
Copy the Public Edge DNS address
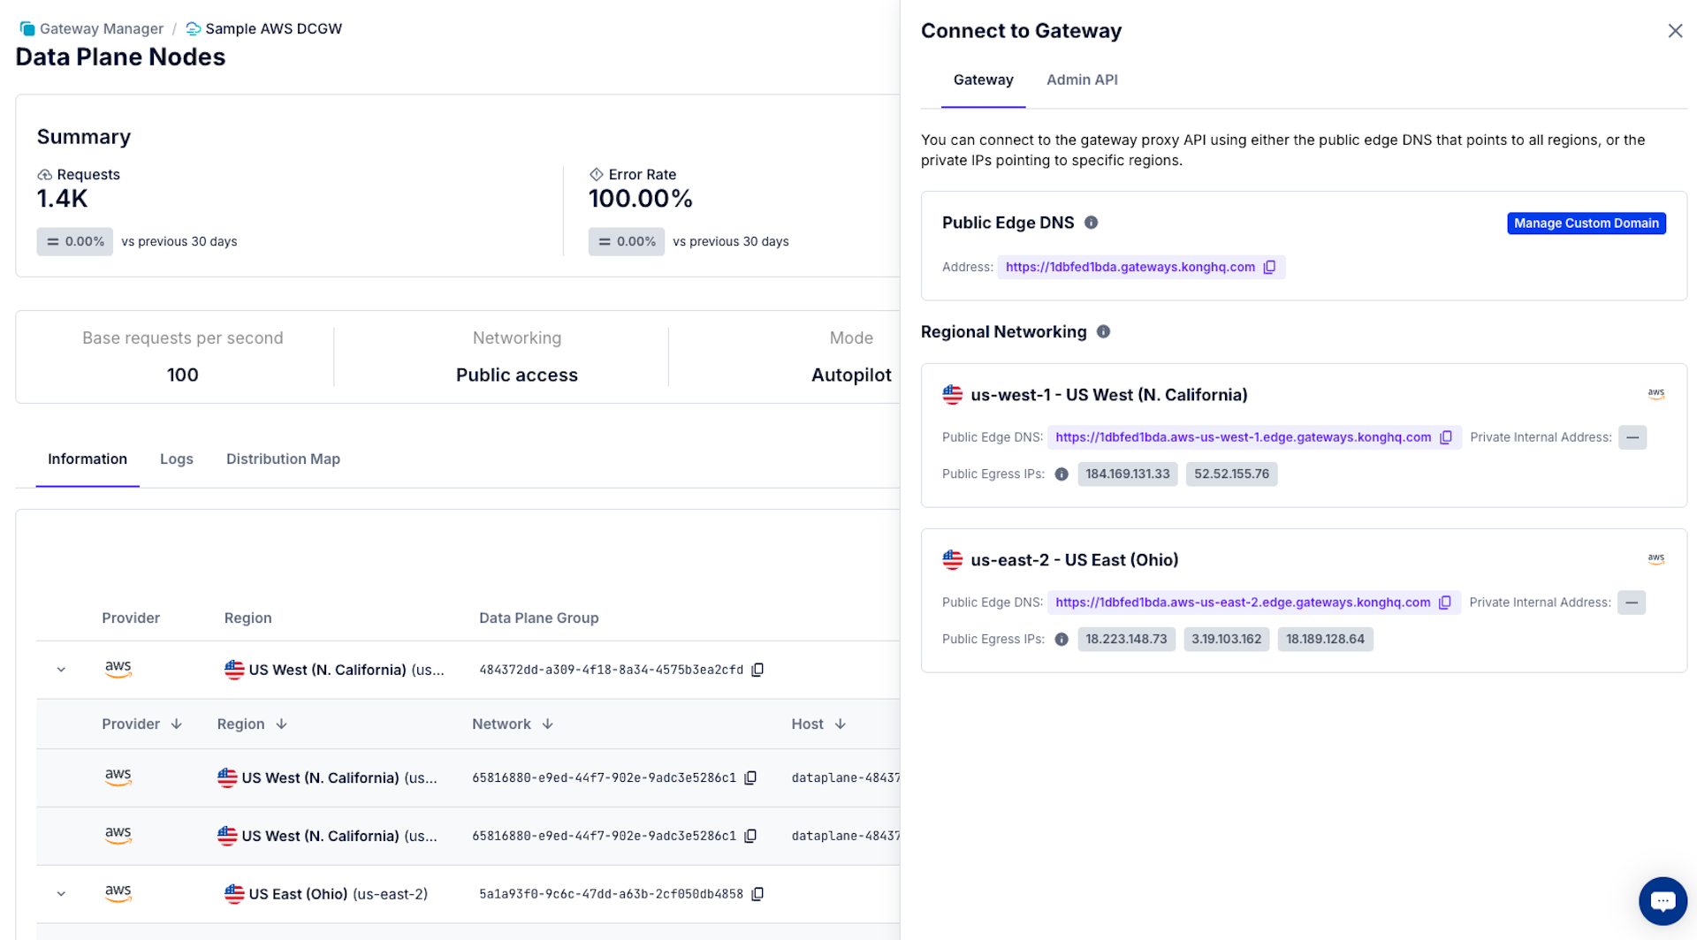pyautogui.click(x=1270, y=267)
